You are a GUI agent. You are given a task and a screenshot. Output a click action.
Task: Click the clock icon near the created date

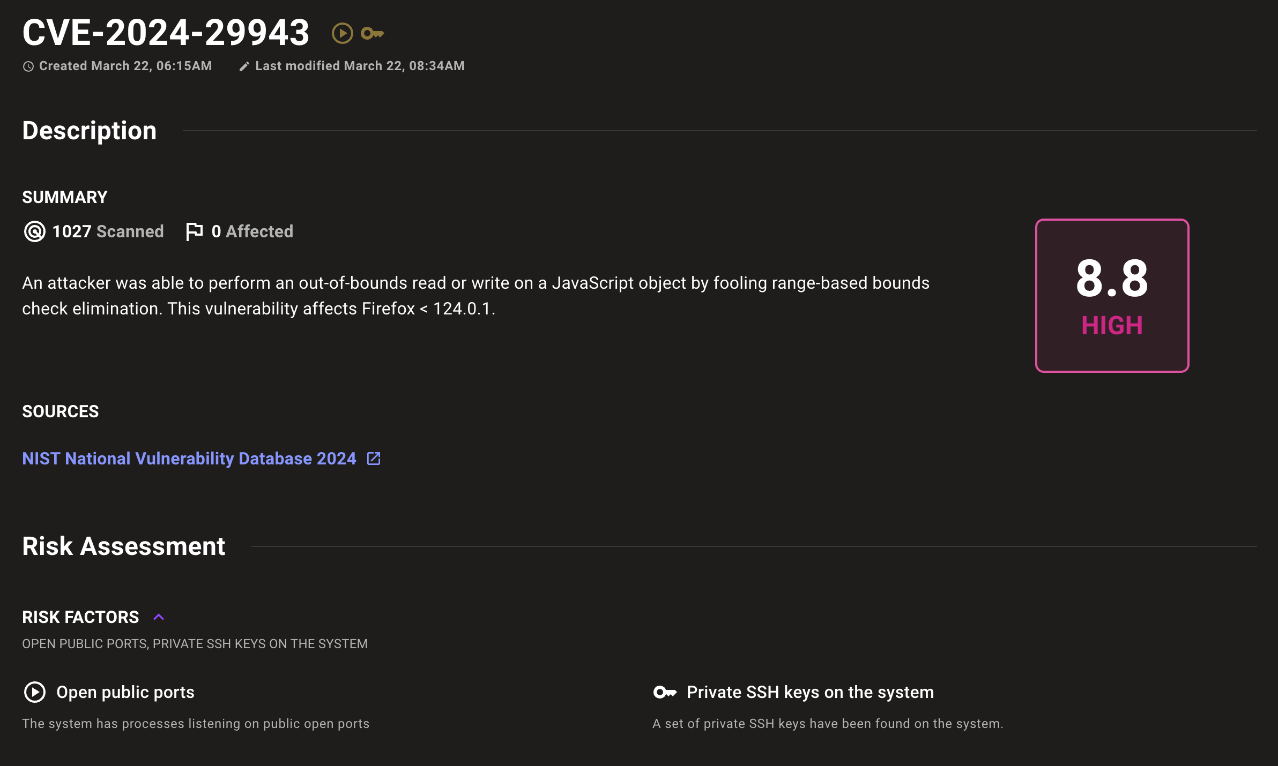point(28,66)
